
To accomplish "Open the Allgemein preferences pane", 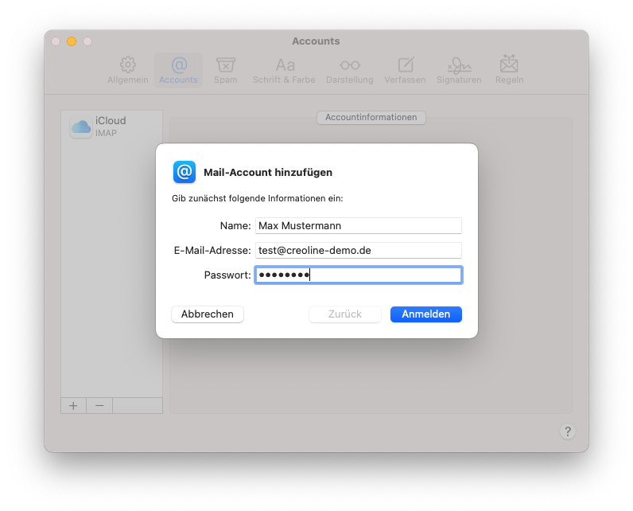I will tap(127, 70).
